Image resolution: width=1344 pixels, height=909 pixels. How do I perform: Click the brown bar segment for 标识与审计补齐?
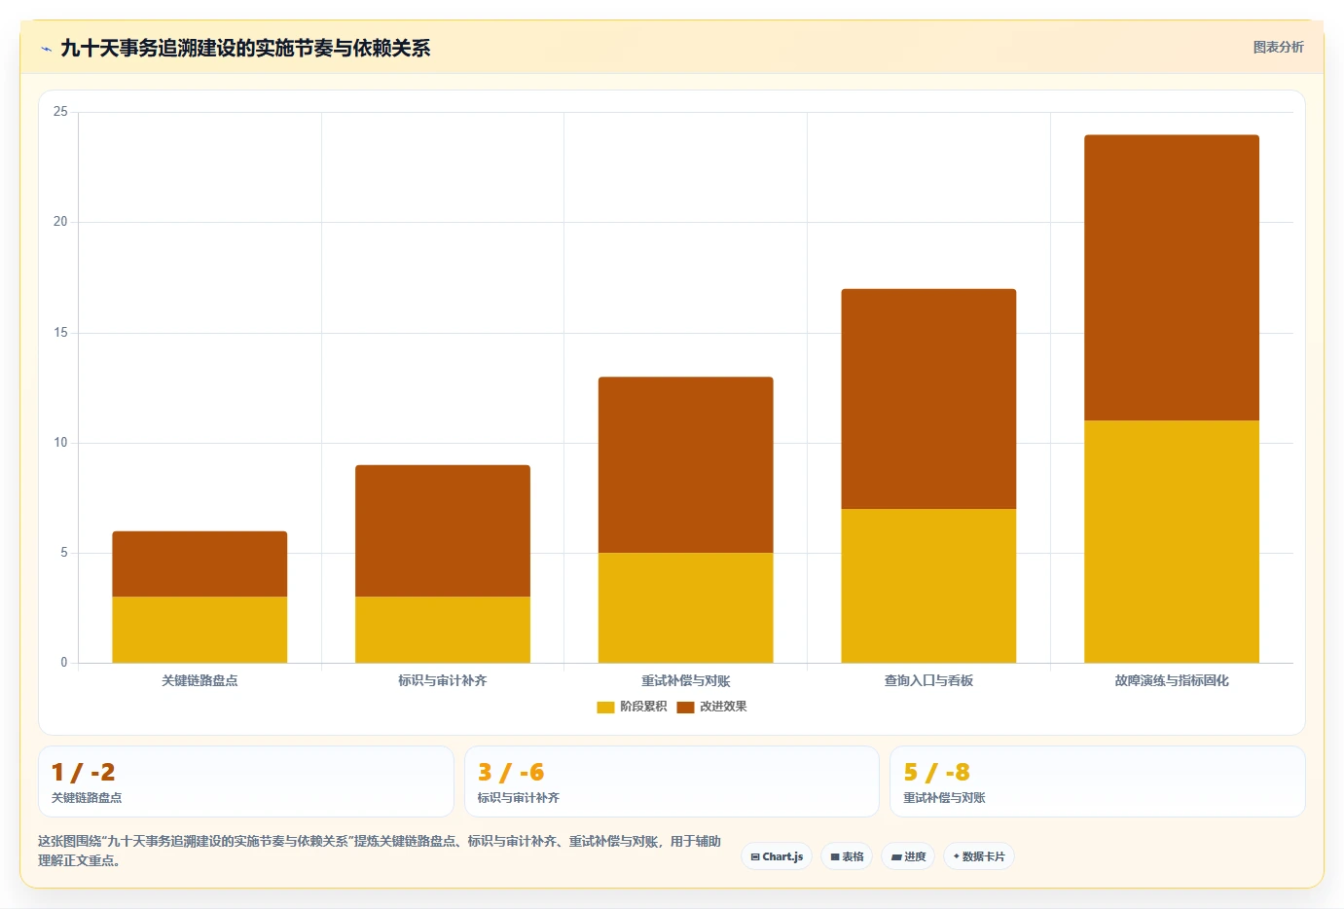(x=443, y=530)
